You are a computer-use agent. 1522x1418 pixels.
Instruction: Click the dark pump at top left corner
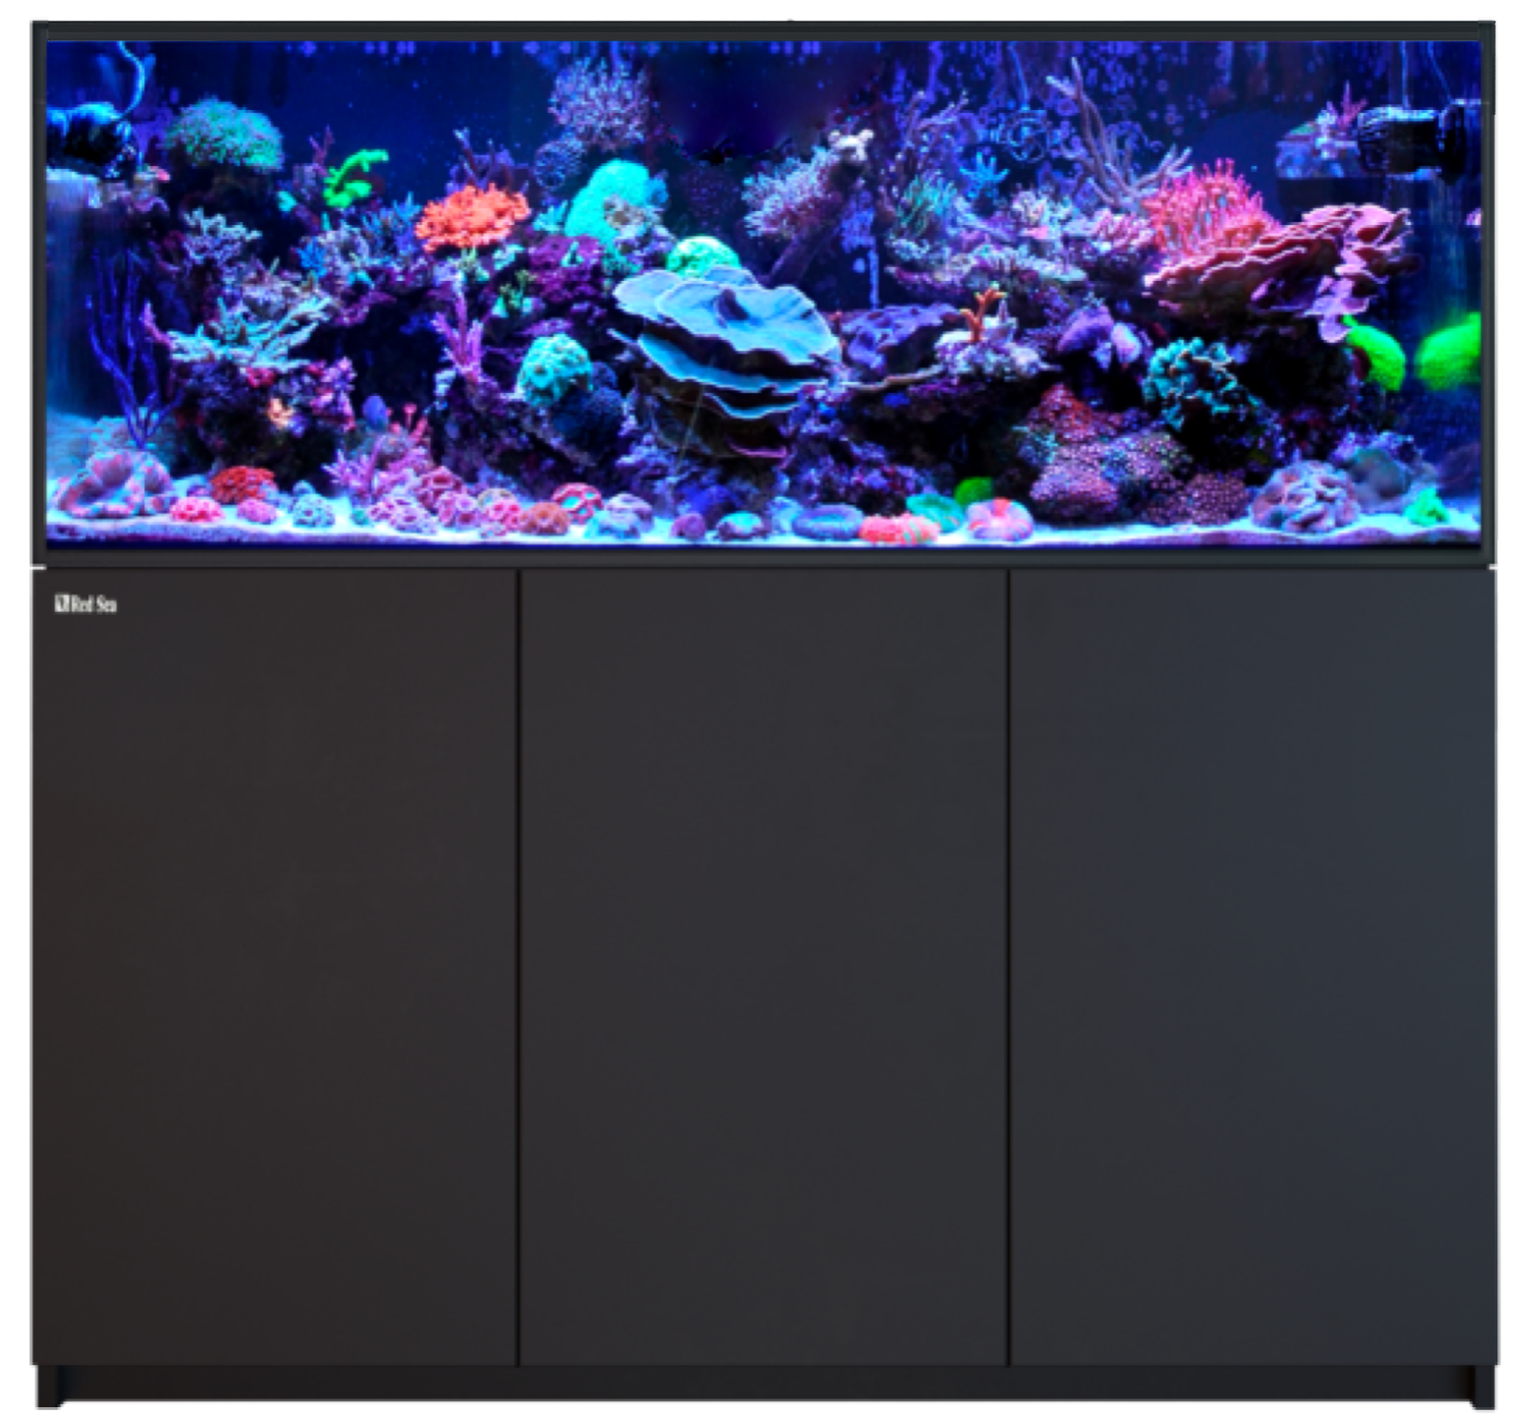93,138
